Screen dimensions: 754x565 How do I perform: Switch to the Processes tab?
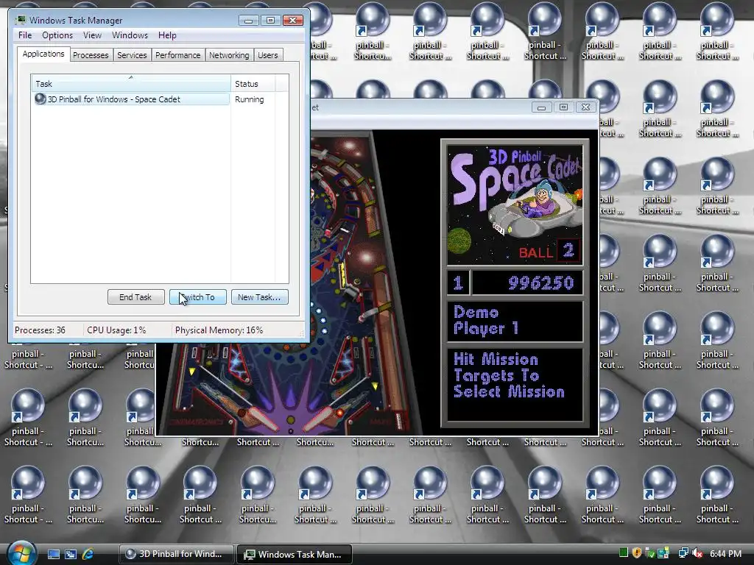coord(91,55)
